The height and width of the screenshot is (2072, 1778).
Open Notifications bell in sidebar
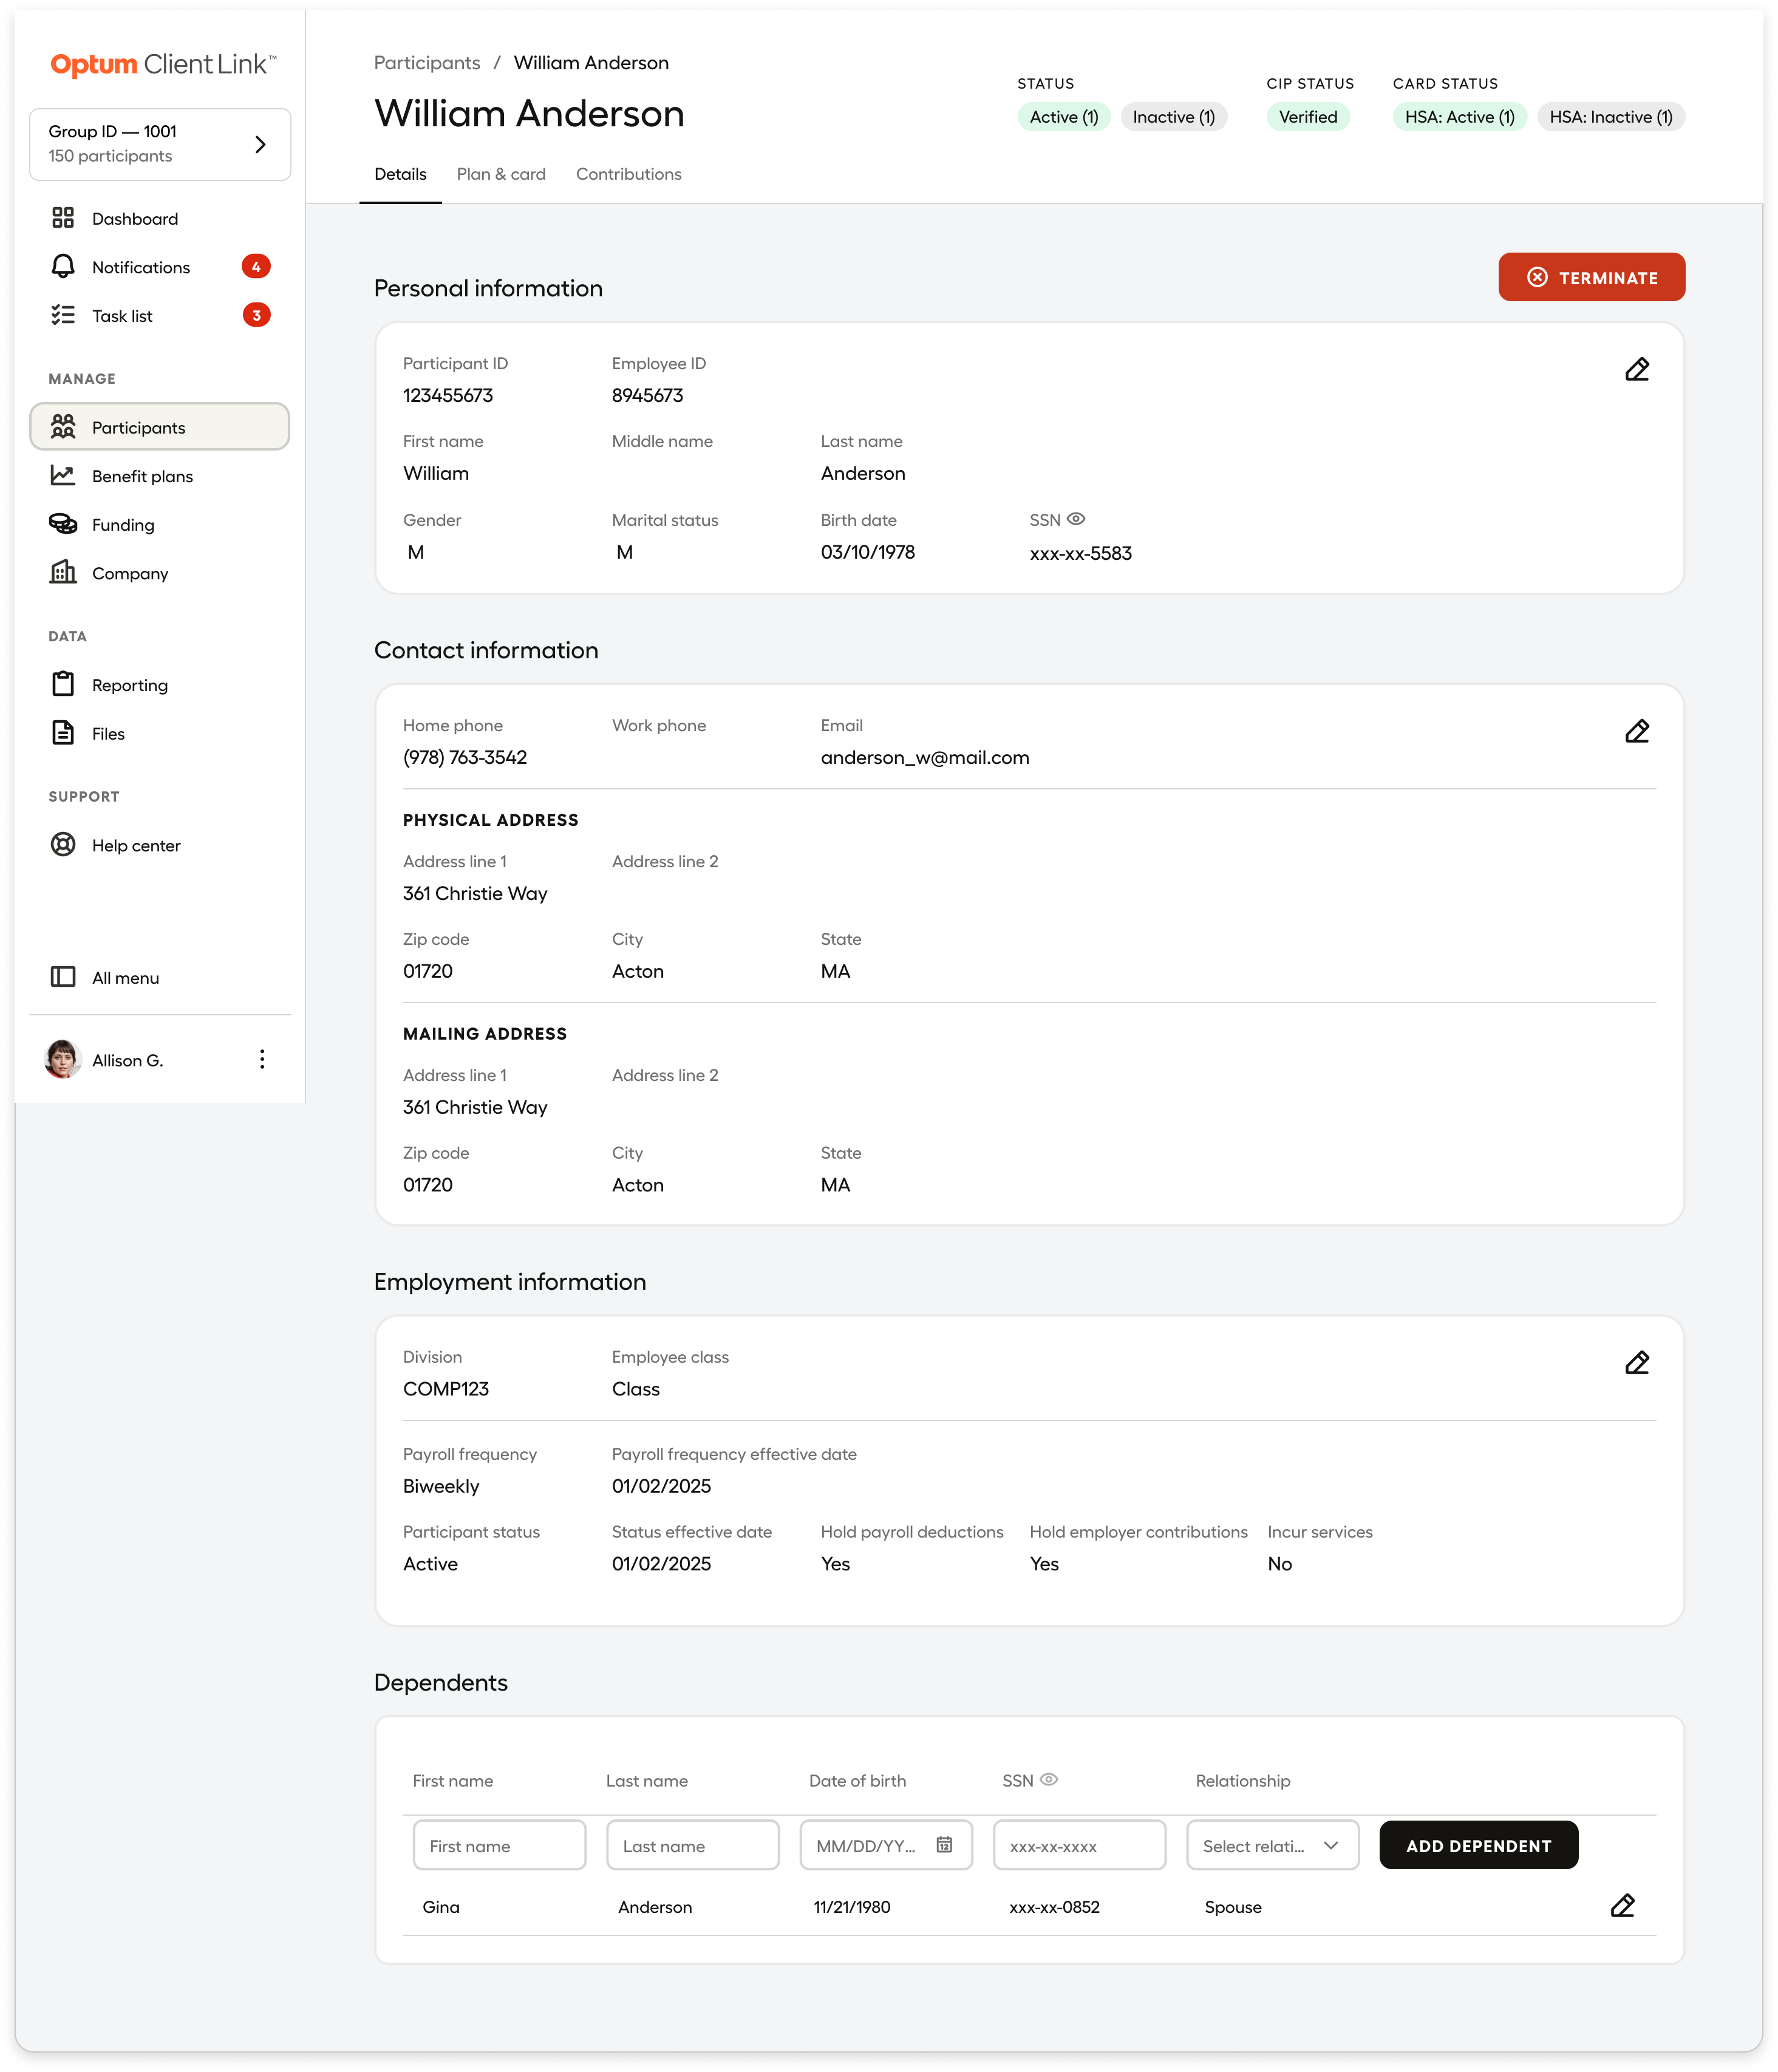point(63,267)
